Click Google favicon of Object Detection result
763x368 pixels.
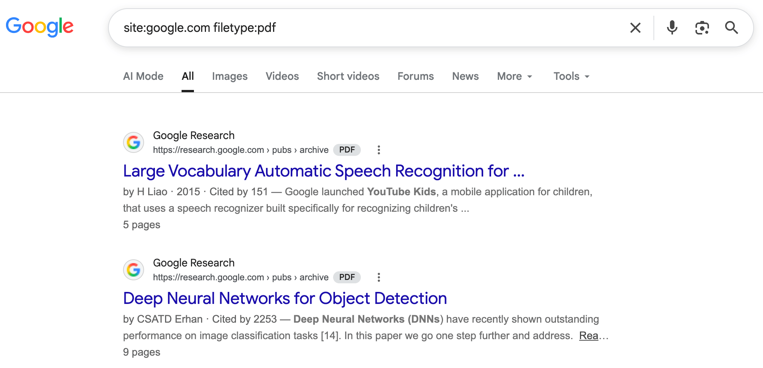pos(134,270)
